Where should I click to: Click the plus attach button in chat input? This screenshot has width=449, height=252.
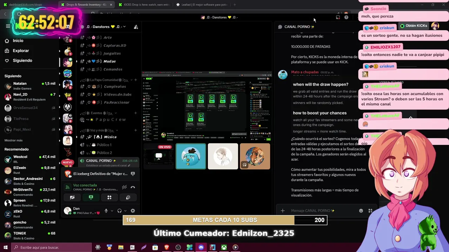(x=282, y=211)
